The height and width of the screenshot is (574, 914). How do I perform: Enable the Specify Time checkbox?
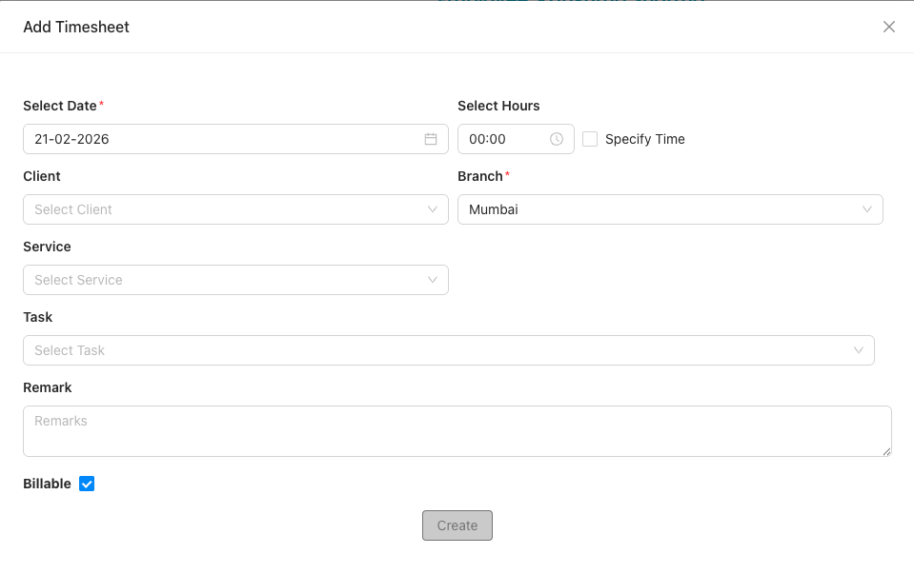point(590,139)
